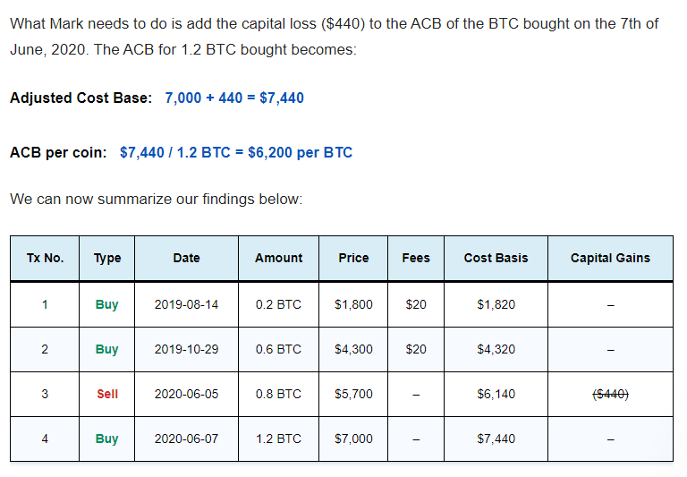Image resolution: width=687 pixels, height=477 pixels.
Task: Select the $7,440 cost basis cell
Action: pos(496,439)
